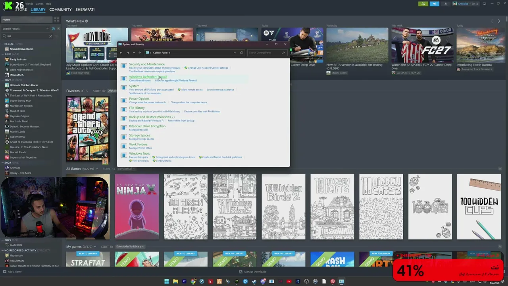This screenshot has height=286, width=508.
Task: Collapse the 2025 group in Steam sidebar
Action: [2, 80]
